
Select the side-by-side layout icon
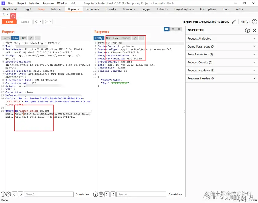167,29
